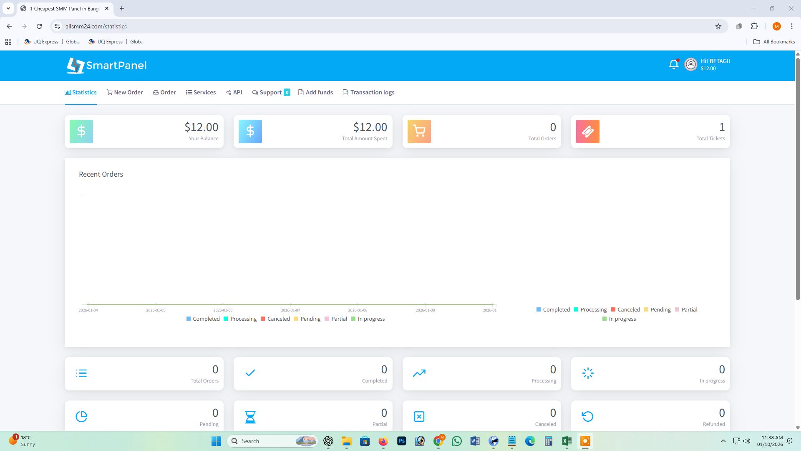This screenshot has height=451, width=801.
Task: Click the refresh icon on Refunded card
Action: [x=587, y=416]
